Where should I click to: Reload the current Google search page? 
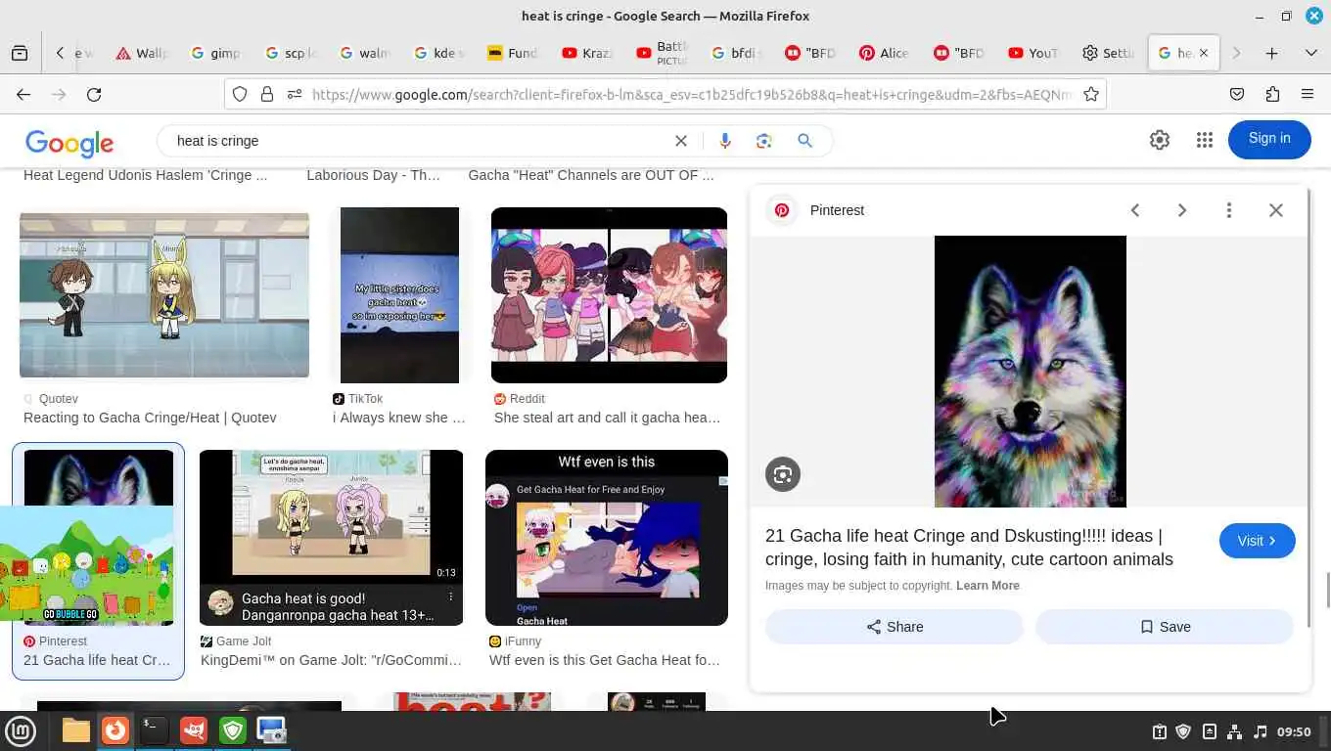pos(94,94)
